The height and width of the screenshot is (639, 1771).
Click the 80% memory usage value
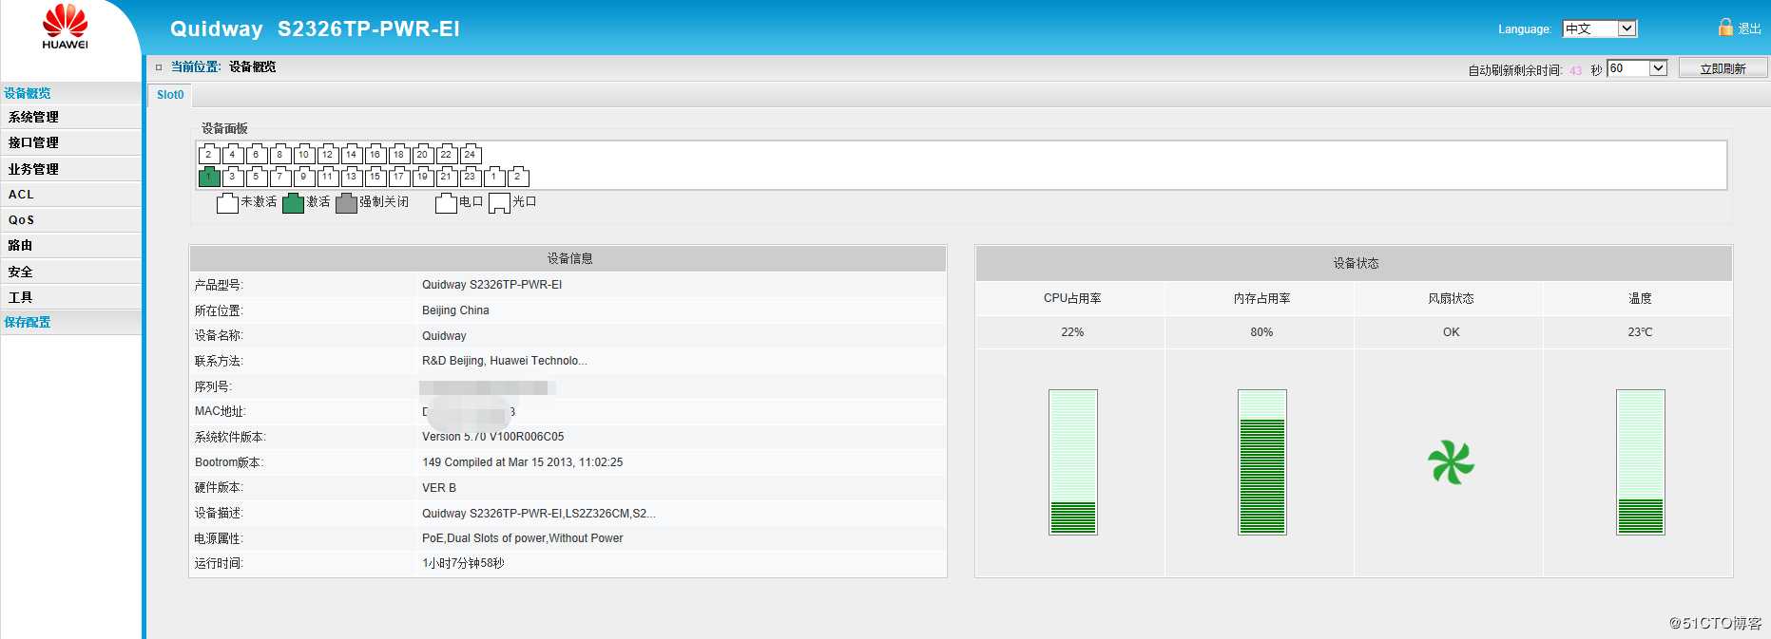point(1261,332)
